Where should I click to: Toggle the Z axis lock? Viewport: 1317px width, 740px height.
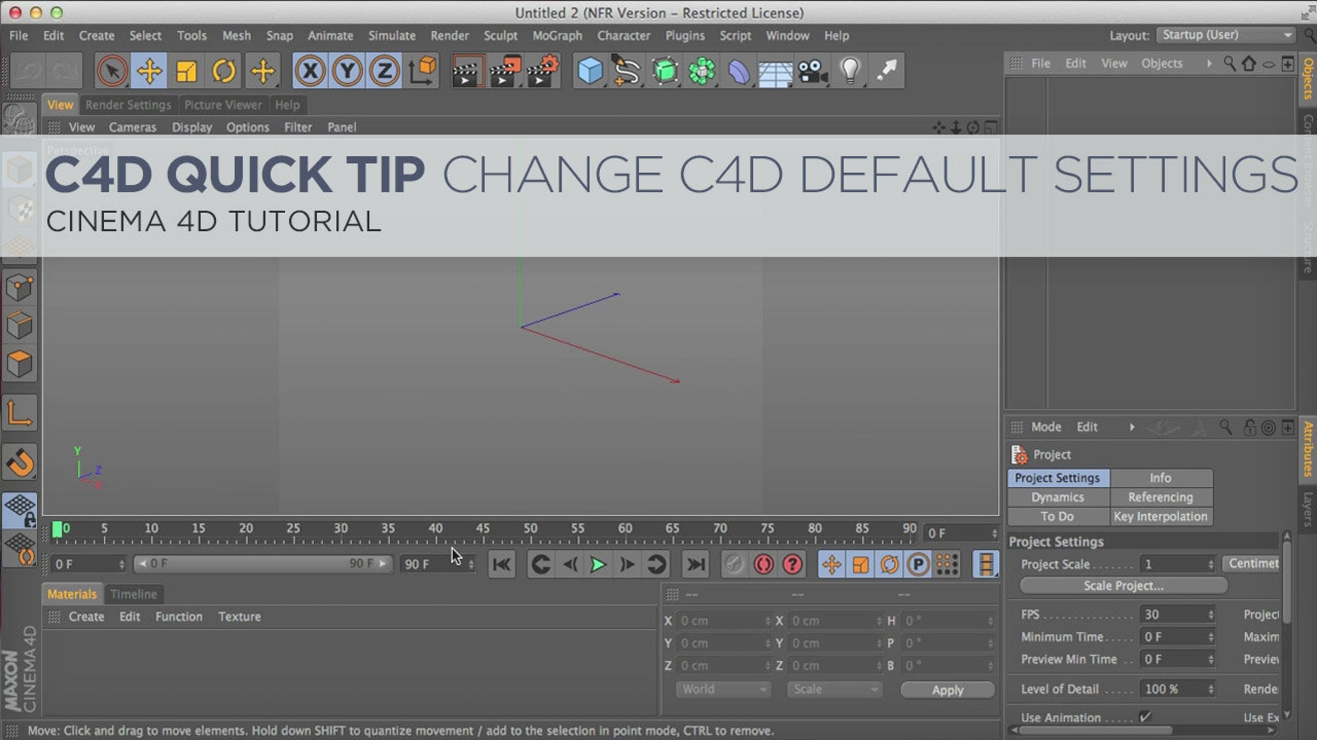pyautogui.click(x=384, y=71)
